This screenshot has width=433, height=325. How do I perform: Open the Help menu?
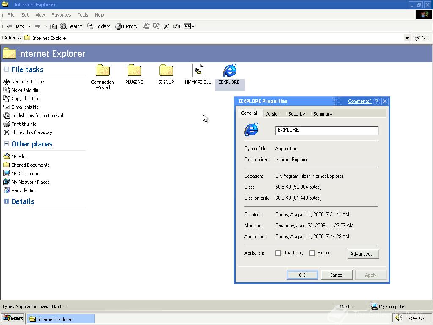point(99,15)
